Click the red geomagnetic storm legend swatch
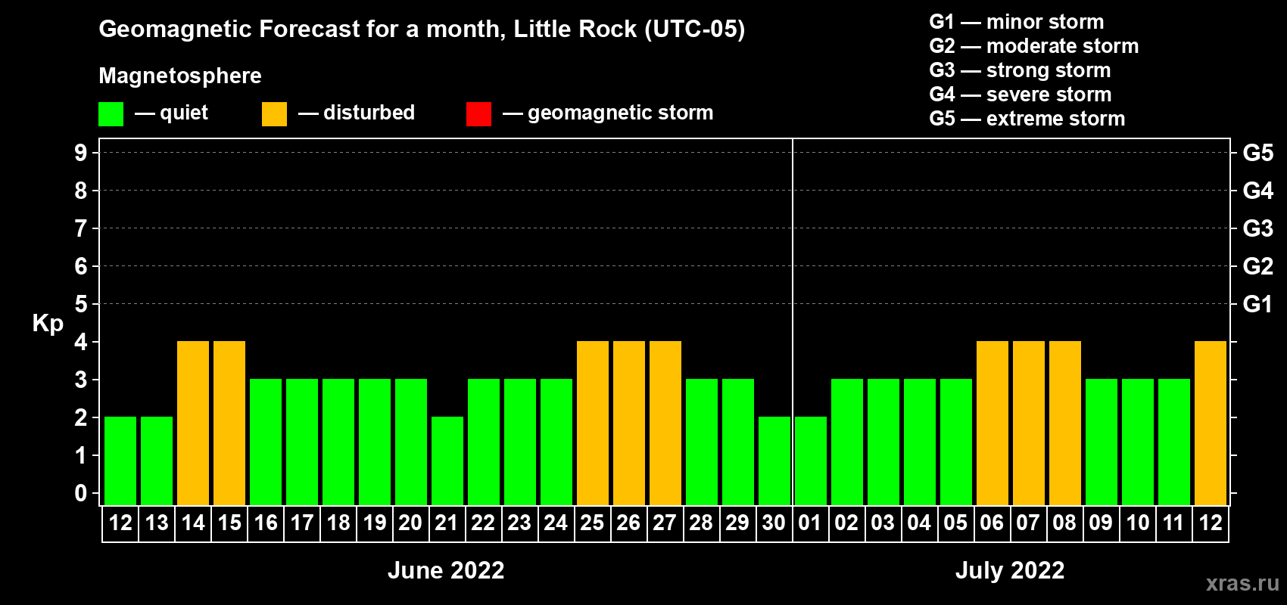Viewport: 1287px width, 605px height. coord(478,114)
